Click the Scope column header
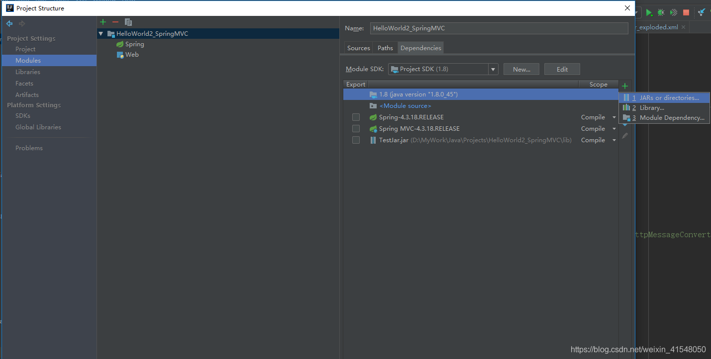Viewport: 711px width, 359px height. click(599, 85)
